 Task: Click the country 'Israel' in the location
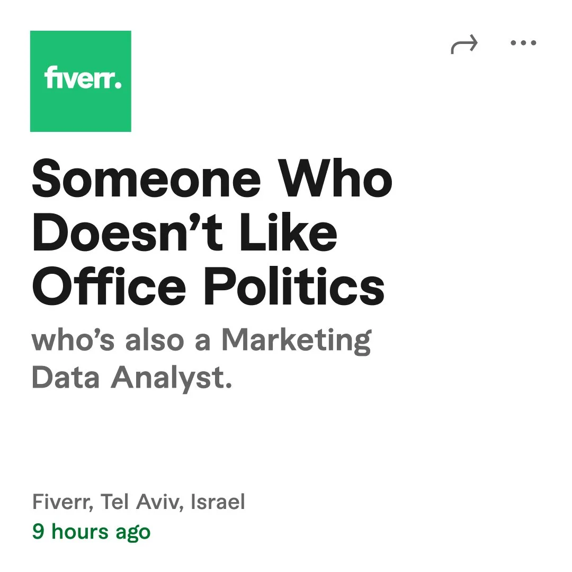pos(218,502)
